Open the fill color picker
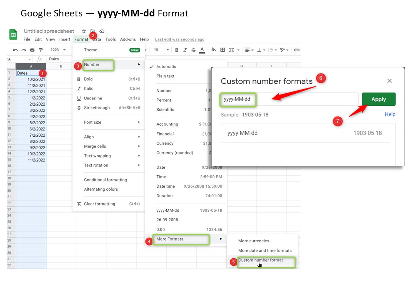The height and width of the screenshot is (289, 410). coord(214,50)
